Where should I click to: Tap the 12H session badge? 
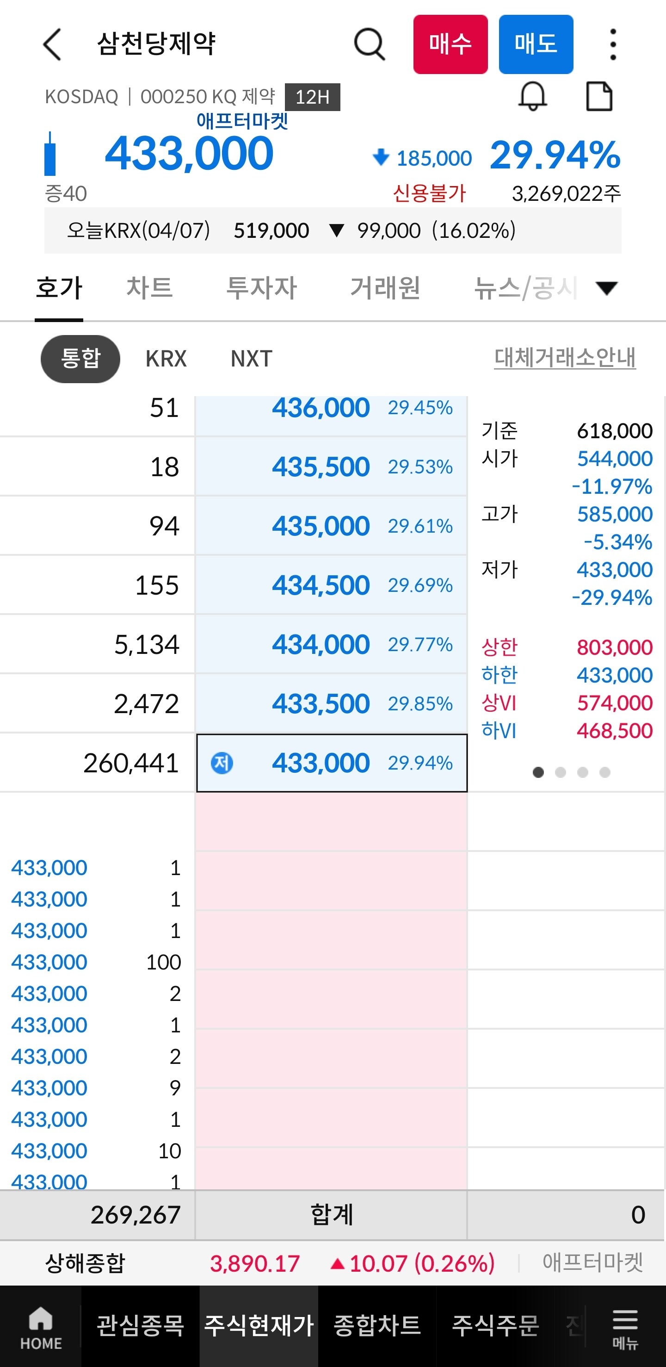pos(312,97)
